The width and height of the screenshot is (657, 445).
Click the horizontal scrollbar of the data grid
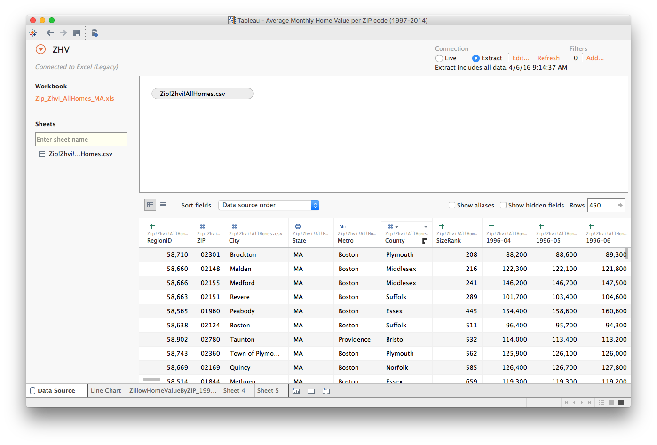point(151,379)
